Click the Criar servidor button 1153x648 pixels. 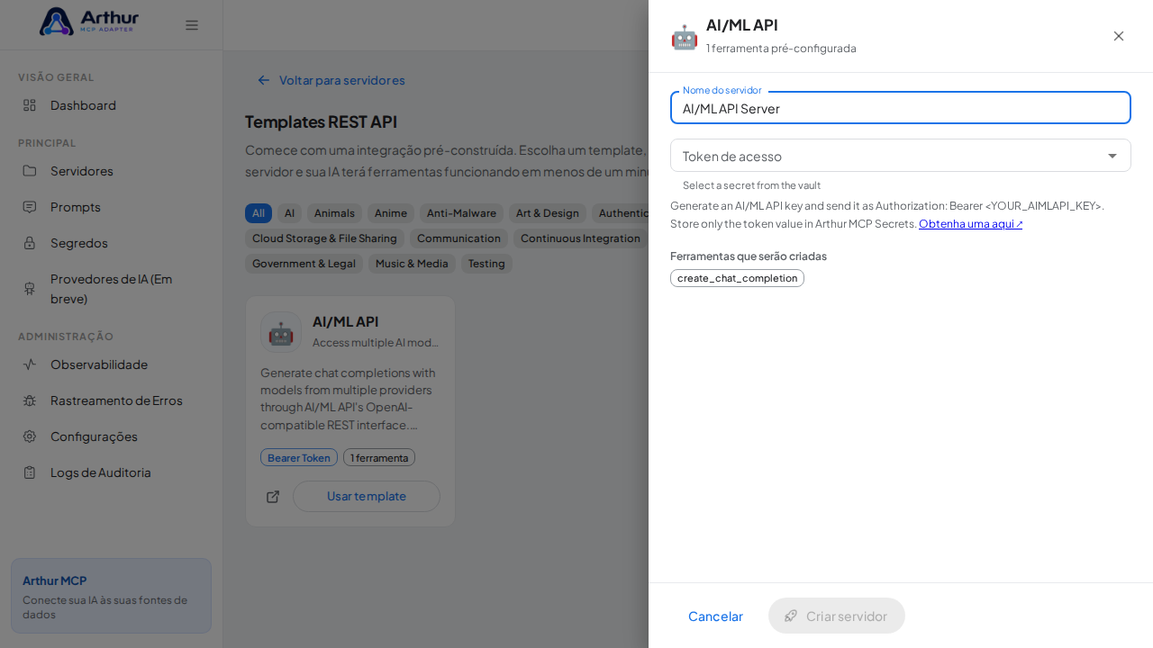pos(837,616)
